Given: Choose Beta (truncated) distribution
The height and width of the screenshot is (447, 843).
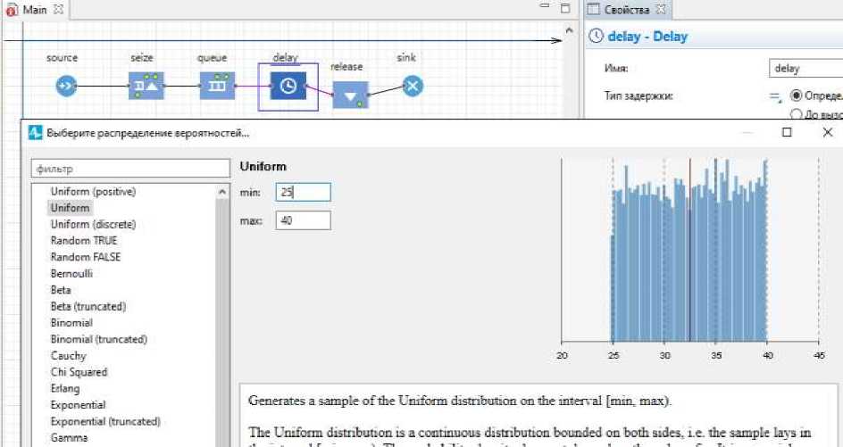Looking at the screenshot, I should (88, 306).
